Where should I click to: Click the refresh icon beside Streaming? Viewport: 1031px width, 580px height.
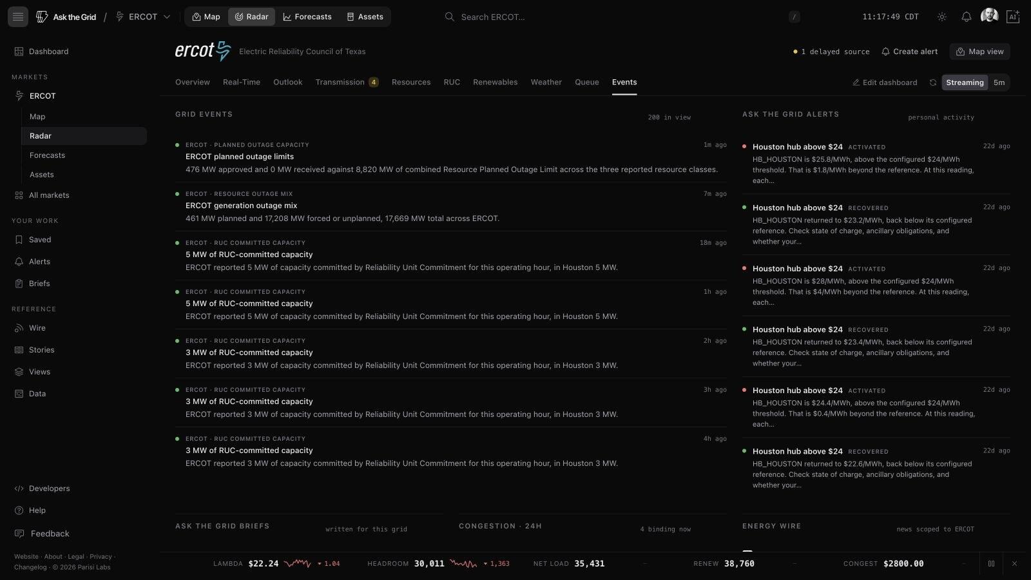(x=932, y=82)
